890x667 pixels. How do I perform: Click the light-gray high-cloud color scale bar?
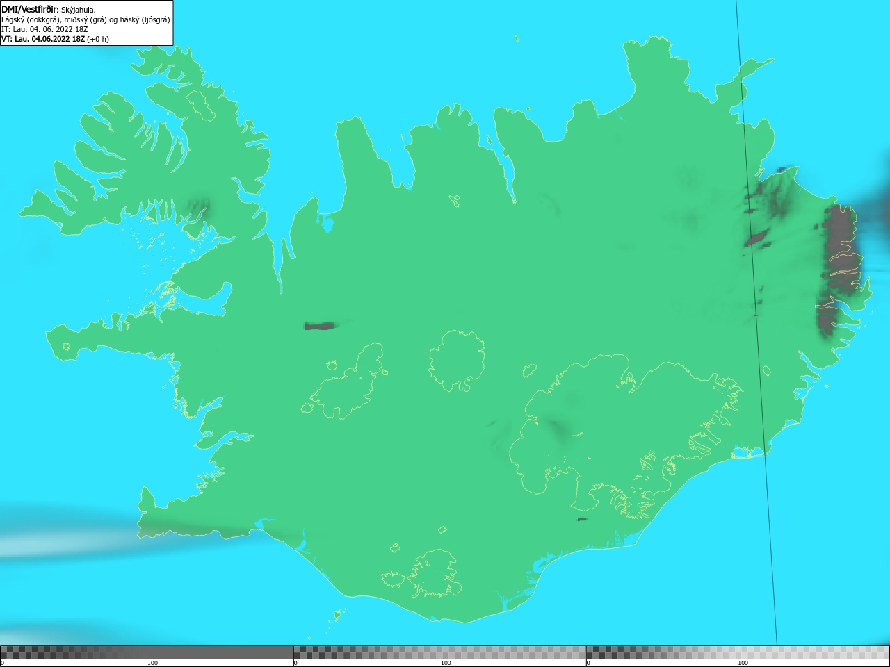pyautogui.click(x=738, y=652)
